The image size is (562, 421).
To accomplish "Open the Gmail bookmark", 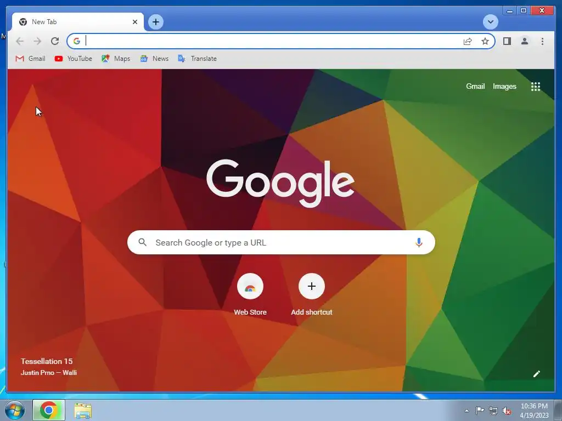I will pyautogui.click(x=31, y=58).
